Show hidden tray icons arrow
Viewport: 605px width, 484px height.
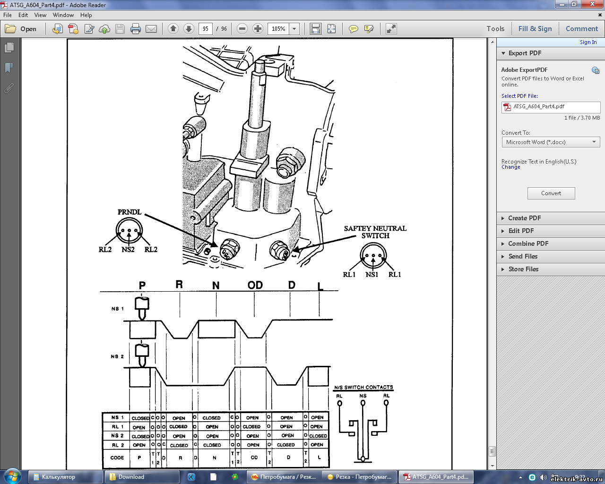[520, 477]
